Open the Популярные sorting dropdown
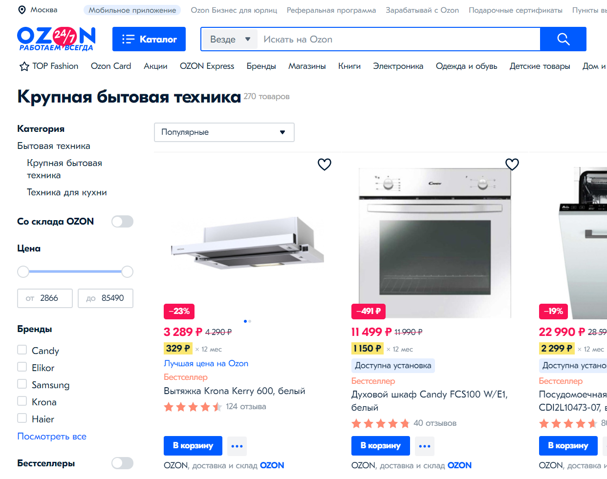This screenshot has width=607, height=479. click(x=224, y=132)
